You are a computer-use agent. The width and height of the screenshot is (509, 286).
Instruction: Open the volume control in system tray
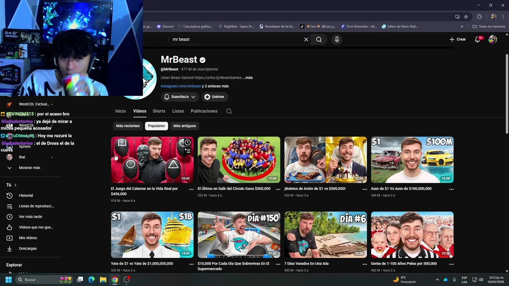(481, 280)
